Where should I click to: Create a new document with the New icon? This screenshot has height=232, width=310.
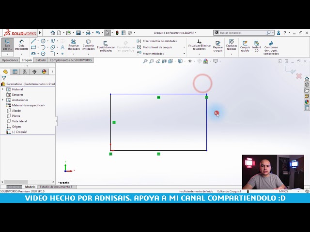click(59, 33)
